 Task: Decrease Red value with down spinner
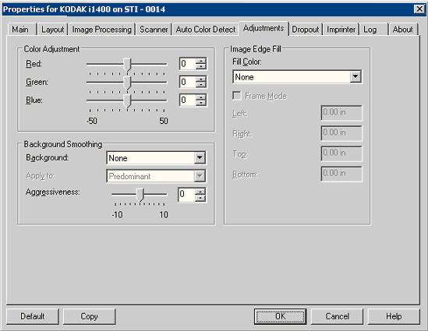(201, 66)
